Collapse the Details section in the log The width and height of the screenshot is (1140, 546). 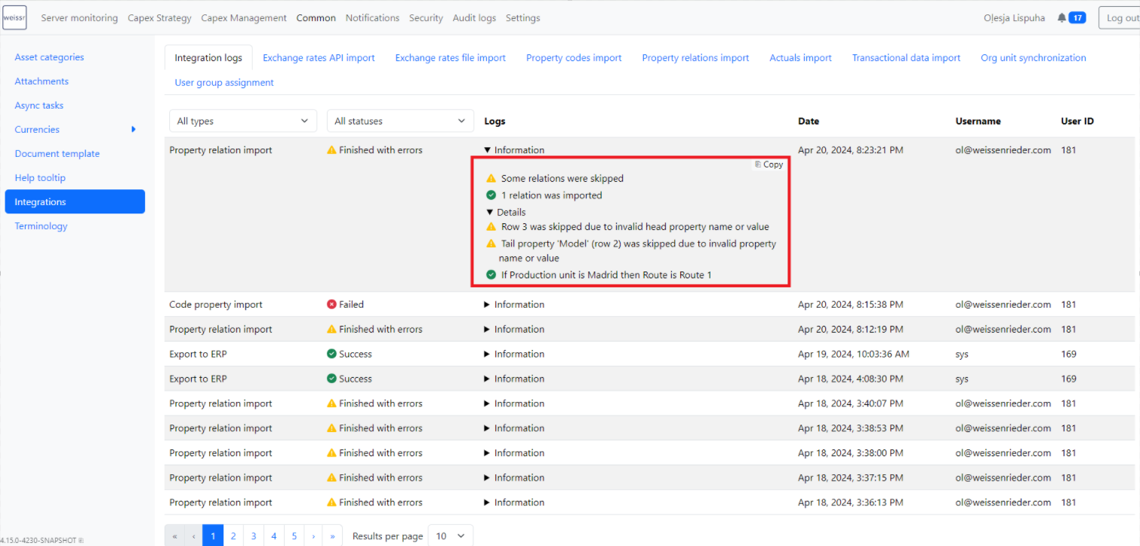click(x=506, y=213)
